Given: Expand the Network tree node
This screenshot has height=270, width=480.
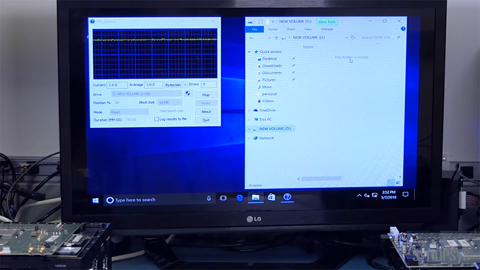Looking at the screenshot, I should [x=249, y=138].
